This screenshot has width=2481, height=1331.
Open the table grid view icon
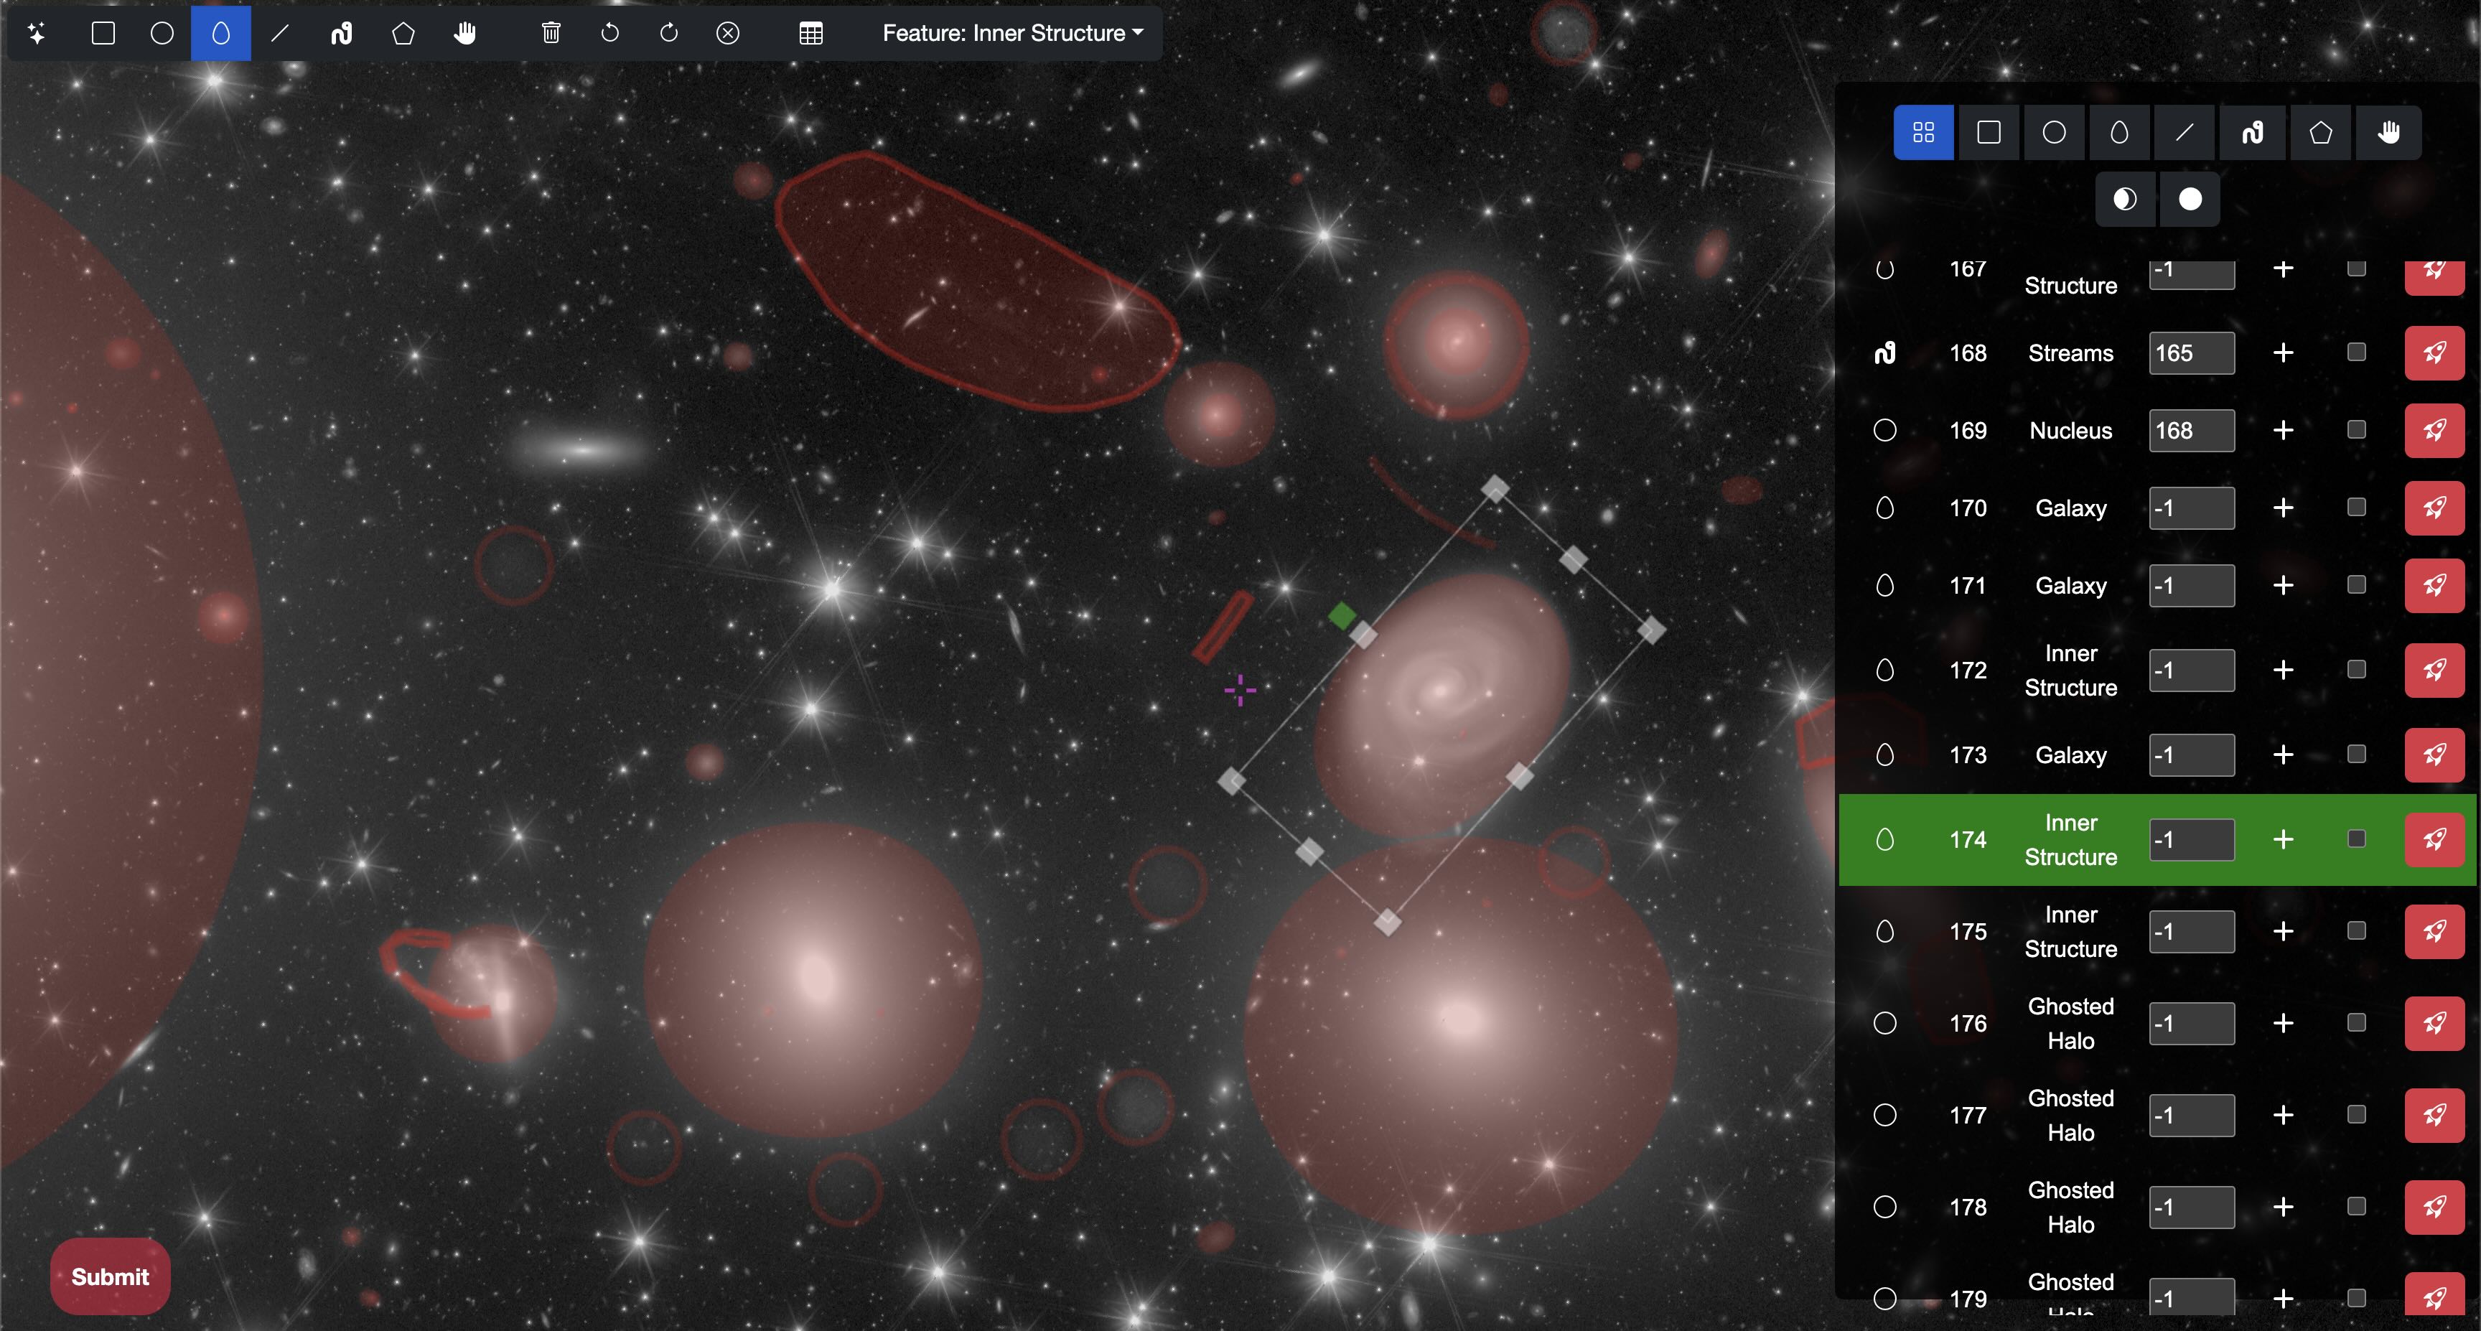tap(811, 34)
